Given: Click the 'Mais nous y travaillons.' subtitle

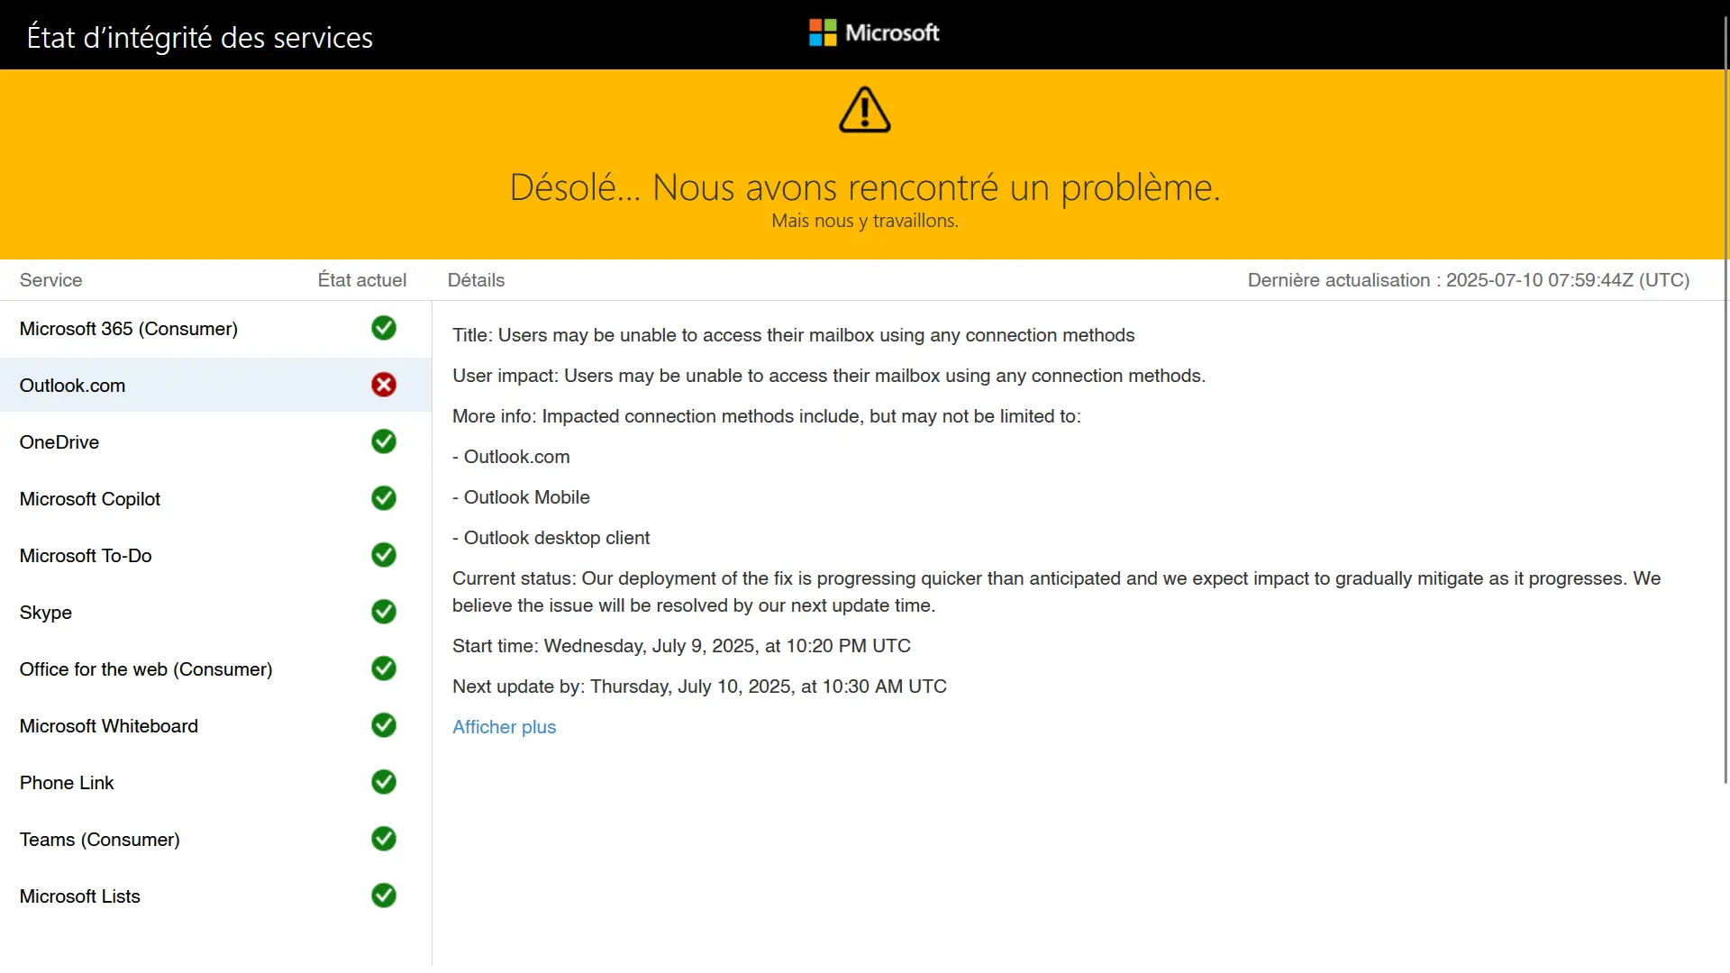Looking at the screenshot, I should pyautogui.click(x=865, y=221).
